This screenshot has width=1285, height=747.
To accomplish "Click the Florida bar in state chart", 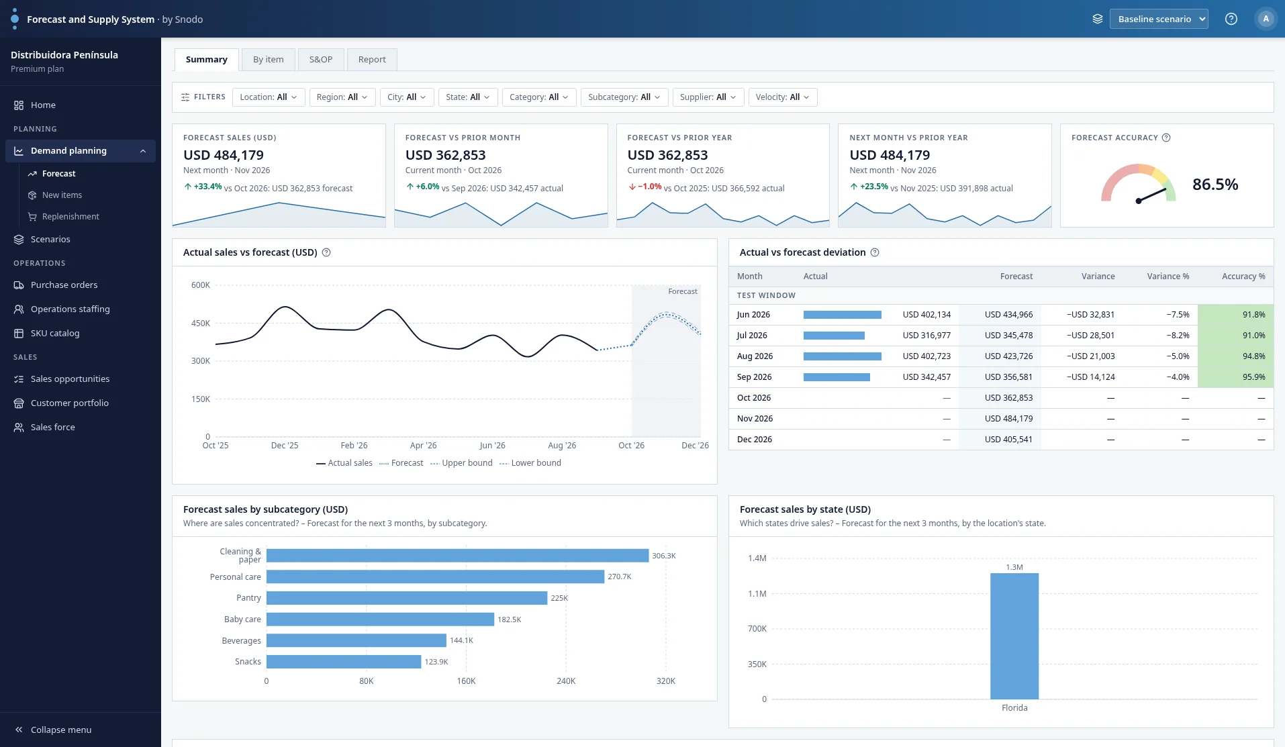I will click(1014, 636).
